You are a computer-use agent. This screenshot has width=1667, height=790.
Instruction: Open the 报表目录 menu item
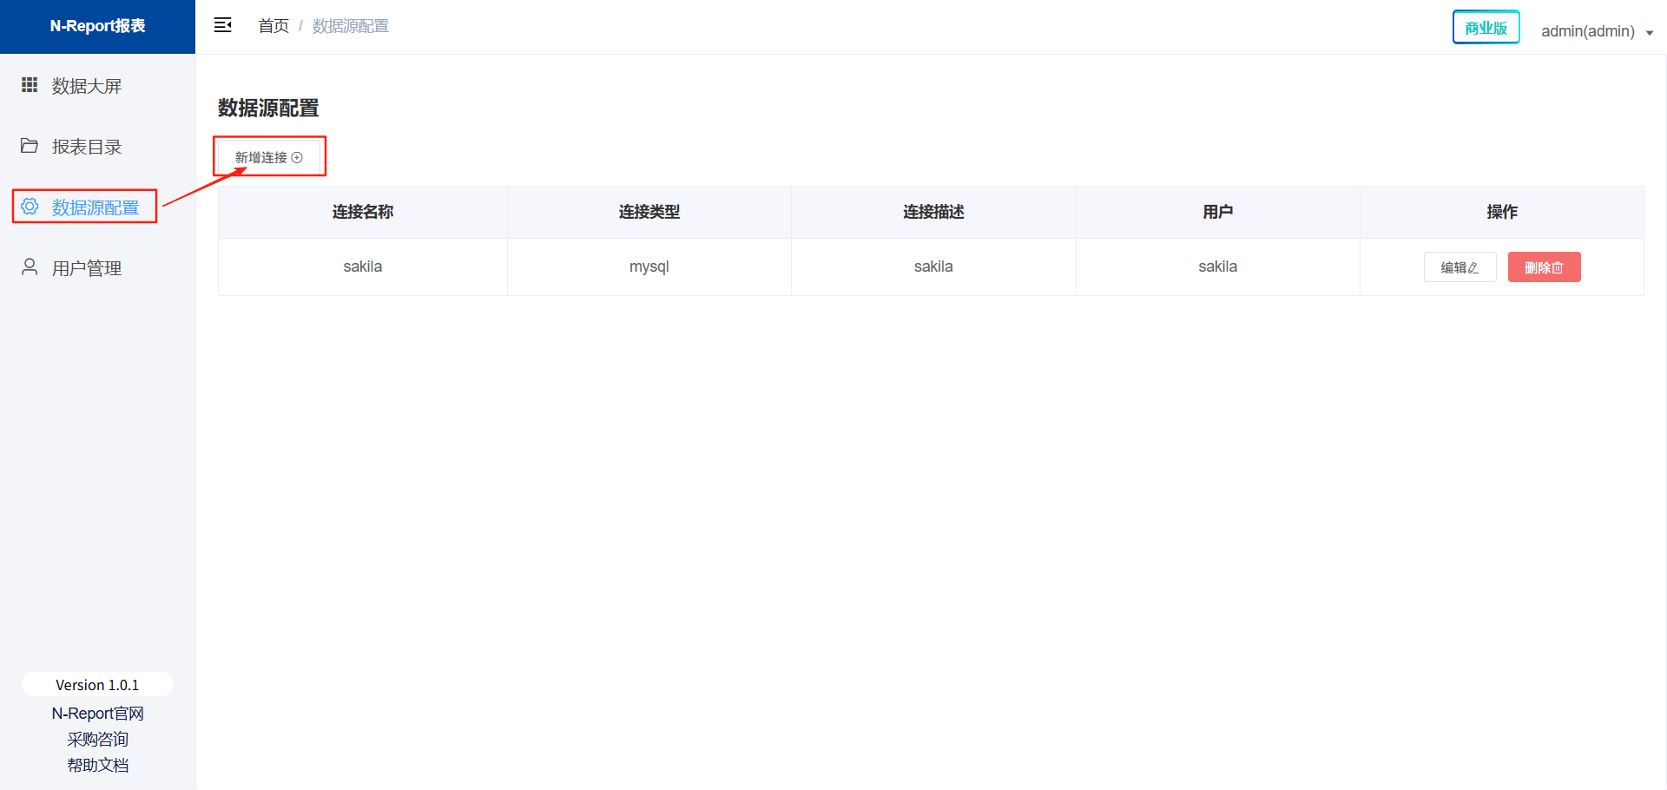coord(86,147)
